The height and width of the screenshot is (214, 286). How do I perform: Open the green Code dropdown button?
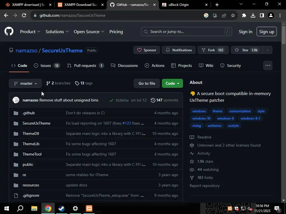(172, 83)
